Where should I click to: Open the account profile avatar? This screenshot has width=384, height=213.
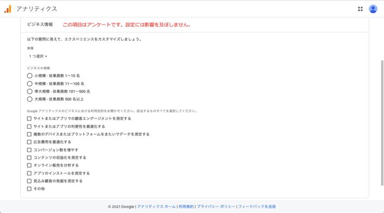(x=373, y=9)
